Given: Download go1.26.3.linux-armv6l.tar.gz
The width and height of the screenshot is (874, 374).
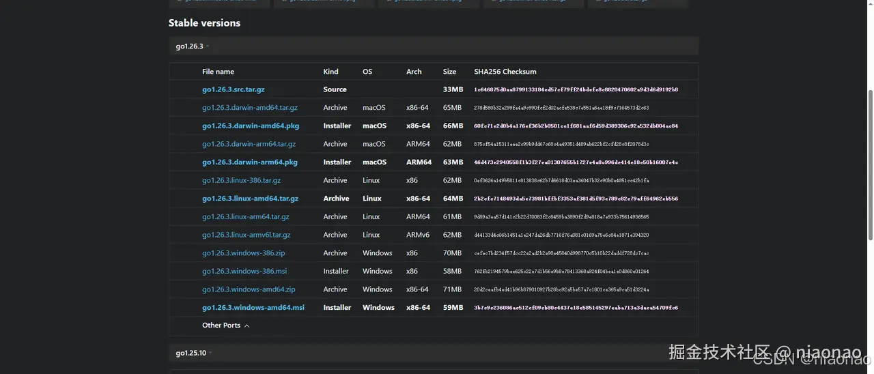Looking at the screenshot, I should pyautogui.click(x=246, y=235).
